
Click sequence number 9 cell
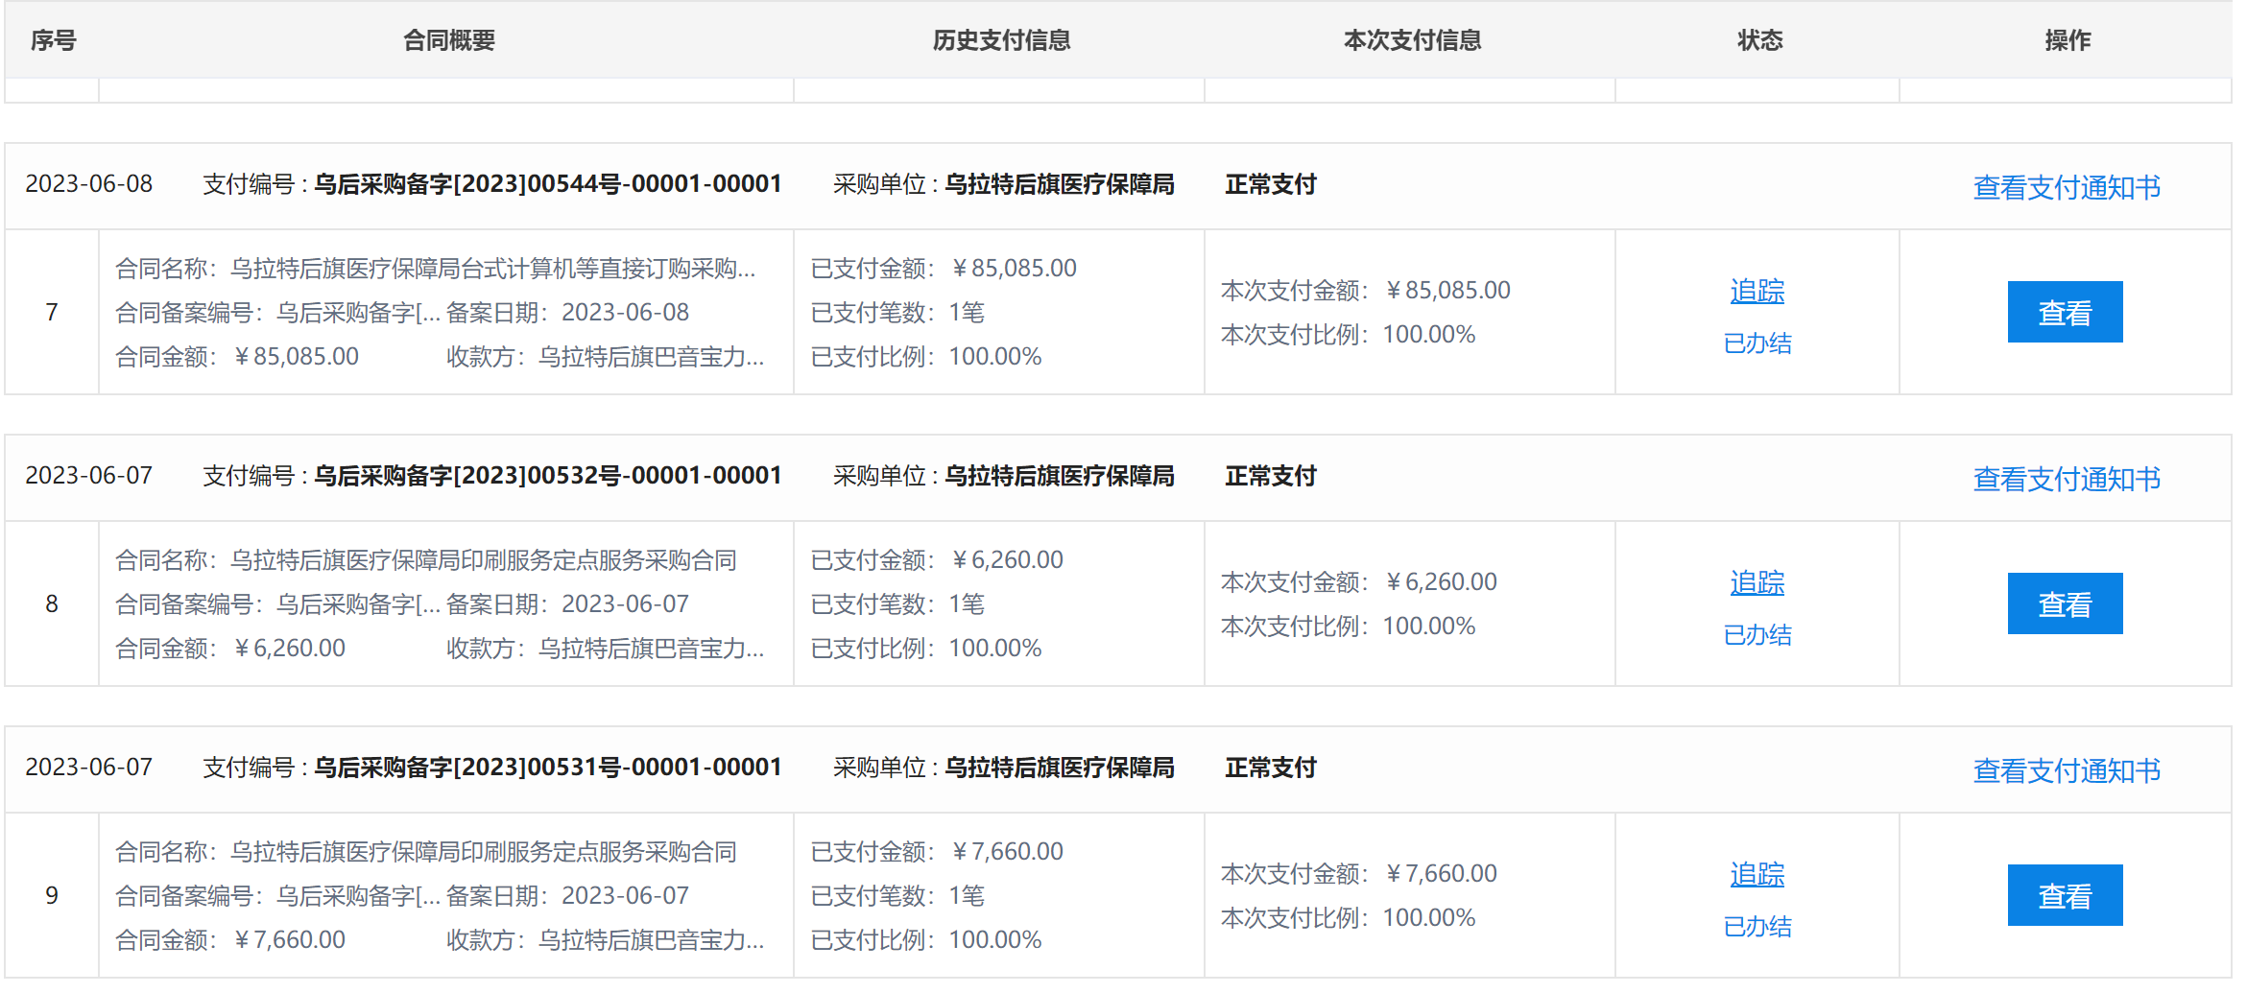point(52,895)
